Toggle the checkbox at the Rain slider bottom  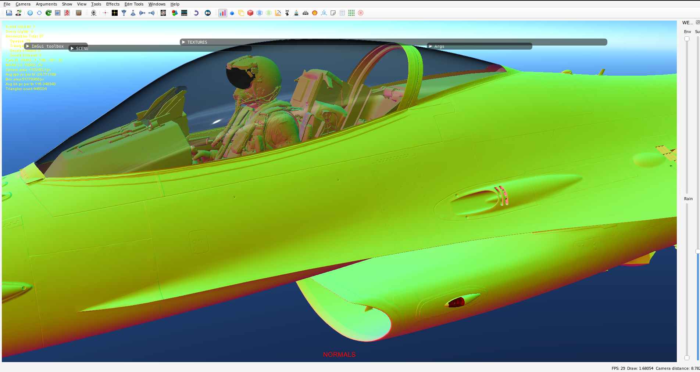pyautogui.click(x=687, y=358)
